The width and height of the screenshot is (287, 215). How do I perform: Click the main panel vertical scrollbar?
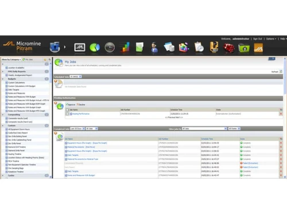[x=285, y=118]
